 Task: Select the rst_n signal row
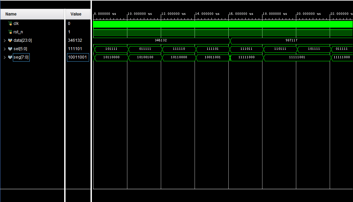(18, 32)
